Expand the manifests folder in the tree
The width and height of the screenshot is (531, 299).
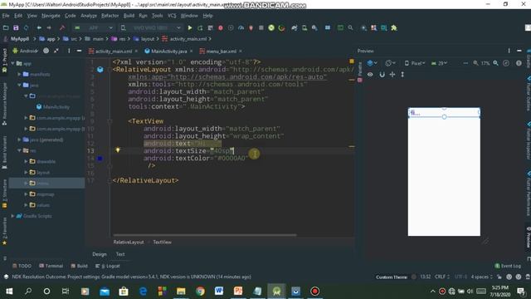[x=19, y=74]
